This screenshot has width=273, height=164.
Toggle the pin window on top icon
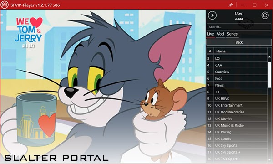pos(231,5)
